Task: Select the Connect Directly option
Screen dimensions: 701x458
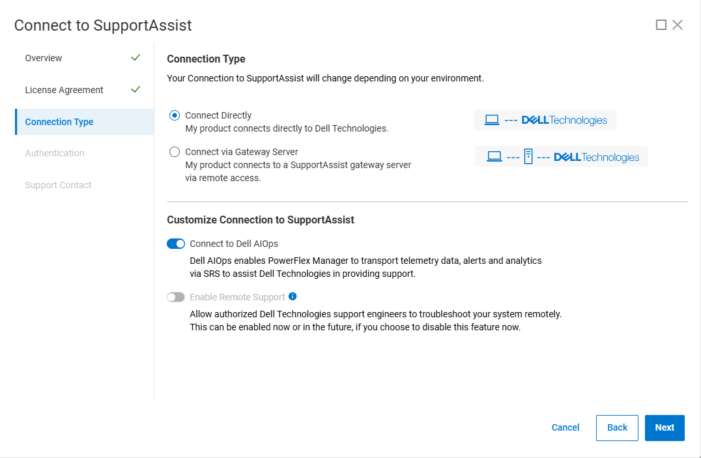Action: (174, 115)
